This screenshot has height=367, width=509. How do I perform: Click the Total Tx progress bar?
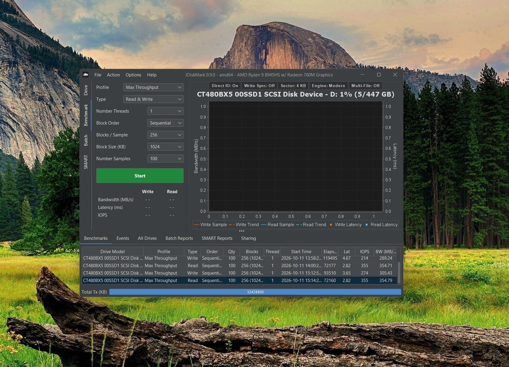(255, 292)
